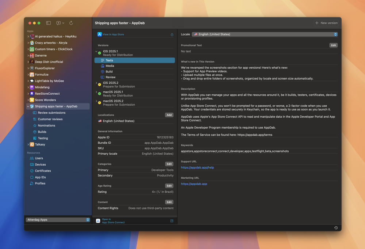Select the Media section
This screenshot has width=365, height=249.
(x=135, y=66)
